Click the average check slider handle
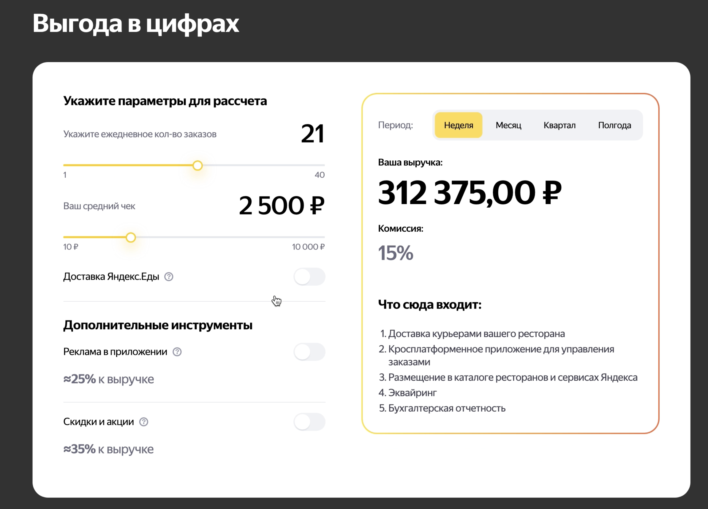This screenshot has width=708, height=509. (x=131, y=238)
